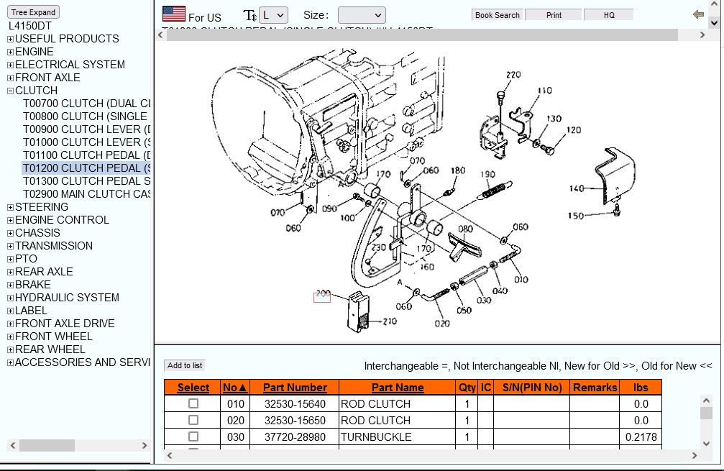The width and height of the screenshot is (724, 471).
Task: Click the HQ button
Action: click(609, 15)
